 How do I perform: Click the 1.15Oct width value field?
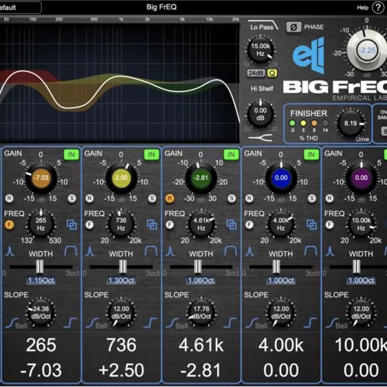(x=41, y=281)
